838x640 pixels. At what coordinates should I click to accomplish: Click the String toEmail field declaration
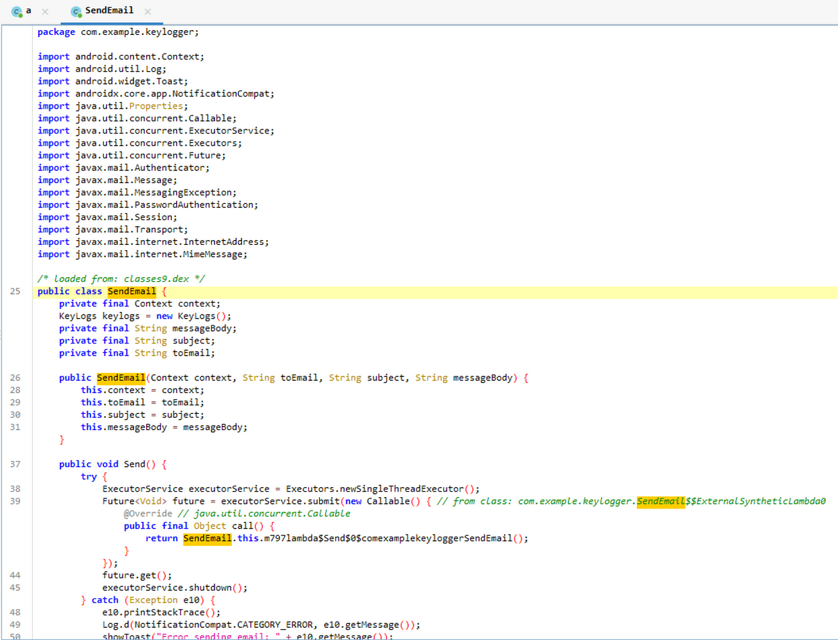(x=137, y=353)
